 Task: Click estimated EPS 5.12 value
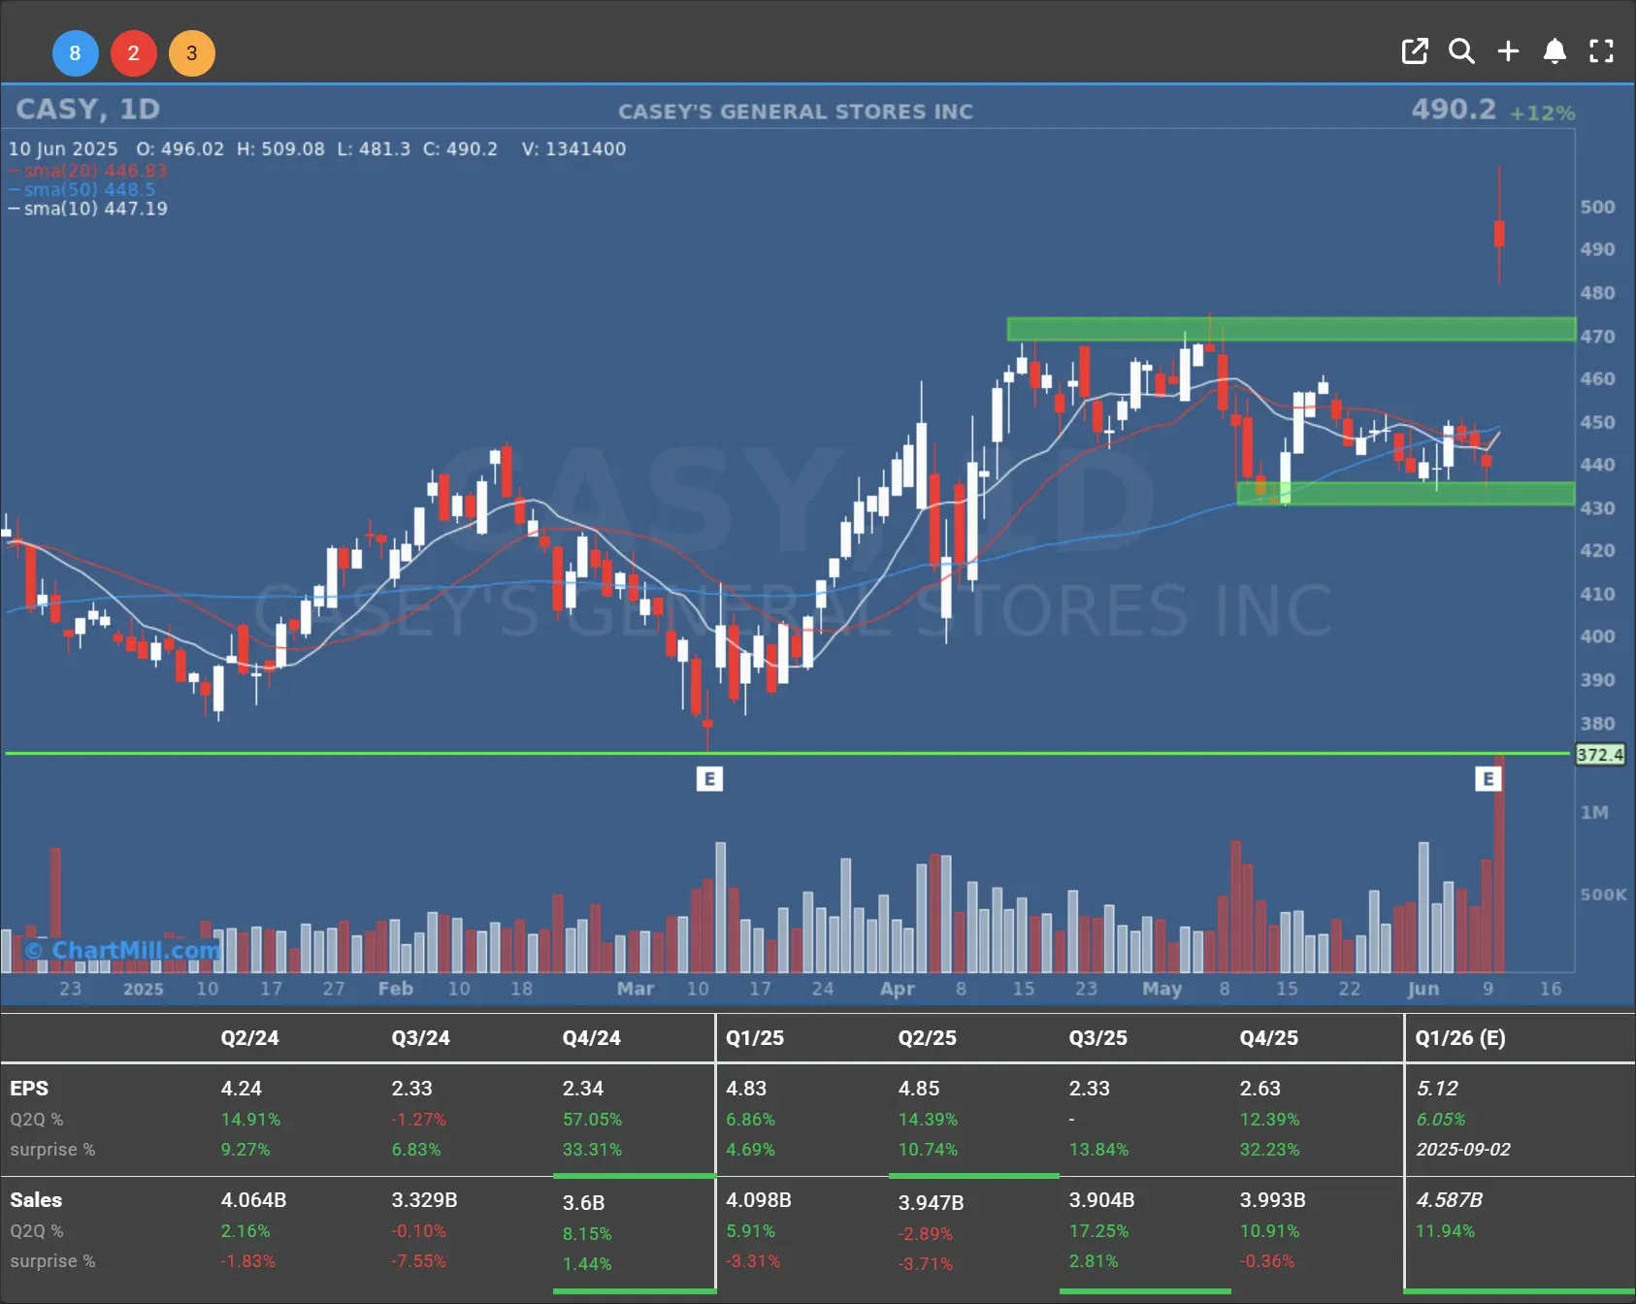click(1437, 1089)
